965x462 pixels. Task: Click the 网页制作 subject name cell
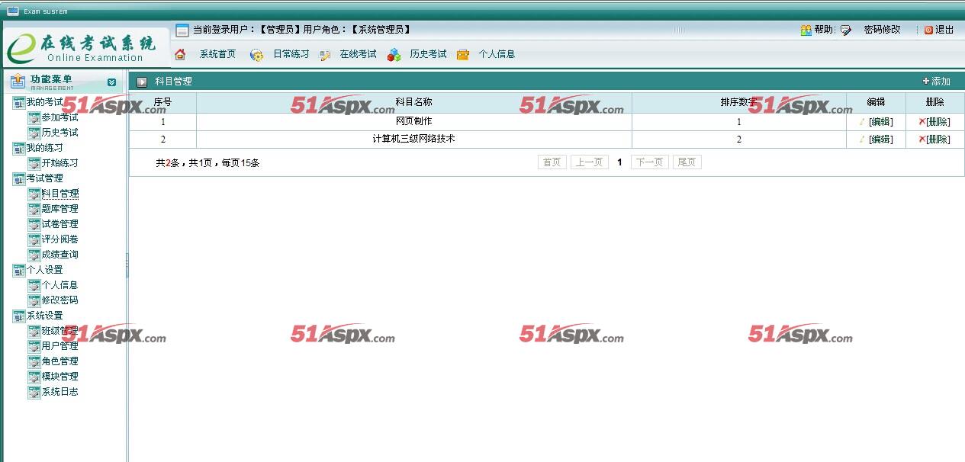pyautogui.click(x=414, y=121)
